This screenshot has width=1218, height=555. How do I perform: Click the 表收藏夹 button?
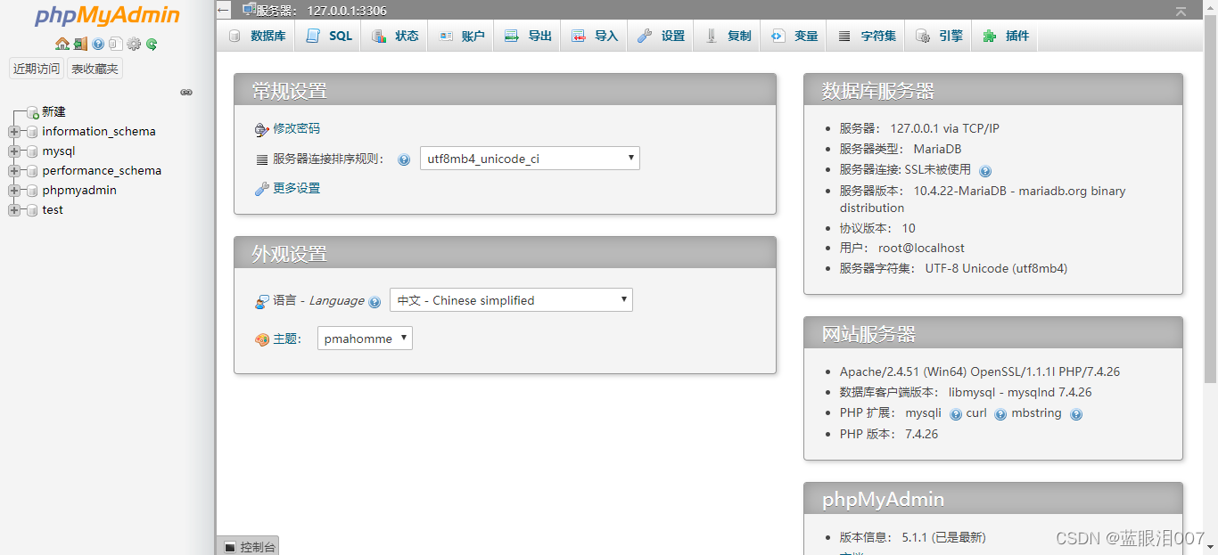[95, 69]
